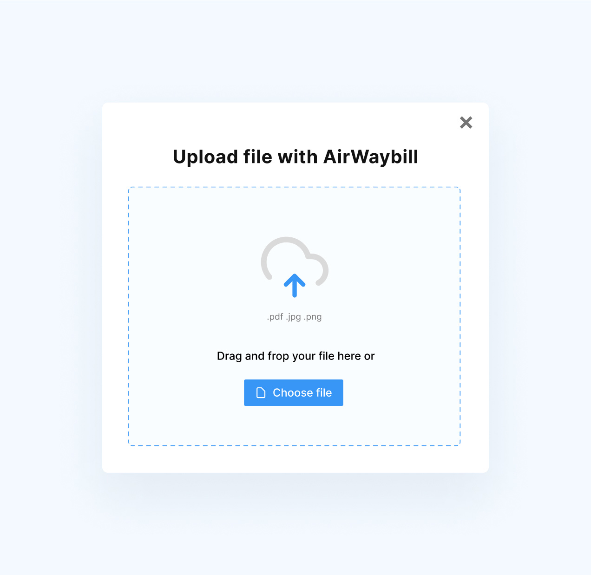The width and height of the screenshot is (591, 575).
Task: Close the upload dialog with the X
Action: click(x=466, y=123)
